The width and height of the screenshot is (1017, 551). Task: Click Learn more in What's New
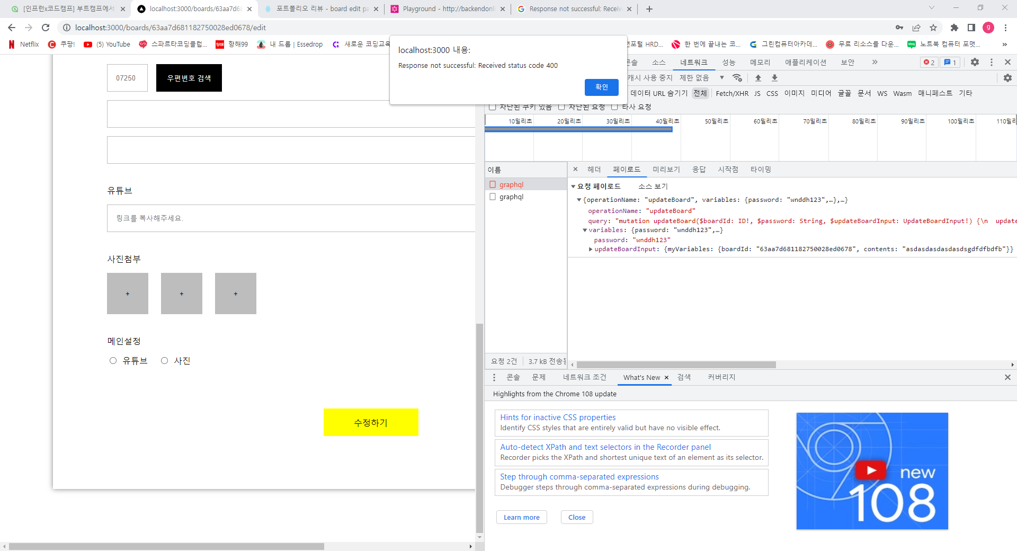[x=522, y=517]
